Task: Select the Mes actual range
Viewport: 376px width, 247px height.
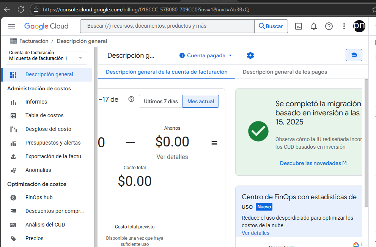Action: (201, 101)
